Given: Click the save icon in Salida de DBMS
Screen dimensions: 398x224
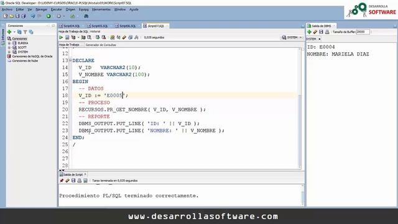Looking at the screenshot, I should point(321,32).
